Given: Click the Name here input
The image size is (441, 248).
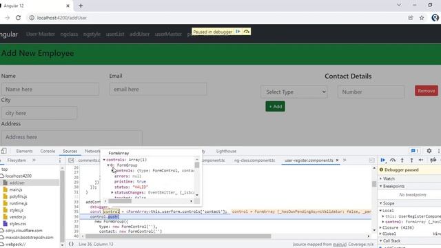Looking at the screenshot, I should 50,89.
